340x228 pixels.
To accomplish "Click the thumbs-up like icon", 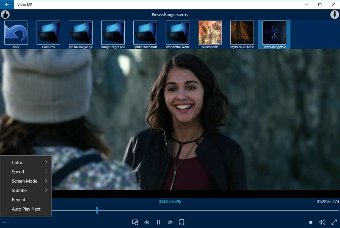I will coord(5,14).
